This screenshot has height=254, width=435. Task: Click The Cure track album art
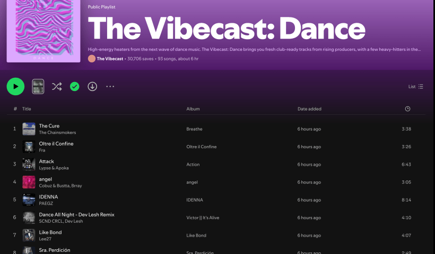[x=29, y=129]
